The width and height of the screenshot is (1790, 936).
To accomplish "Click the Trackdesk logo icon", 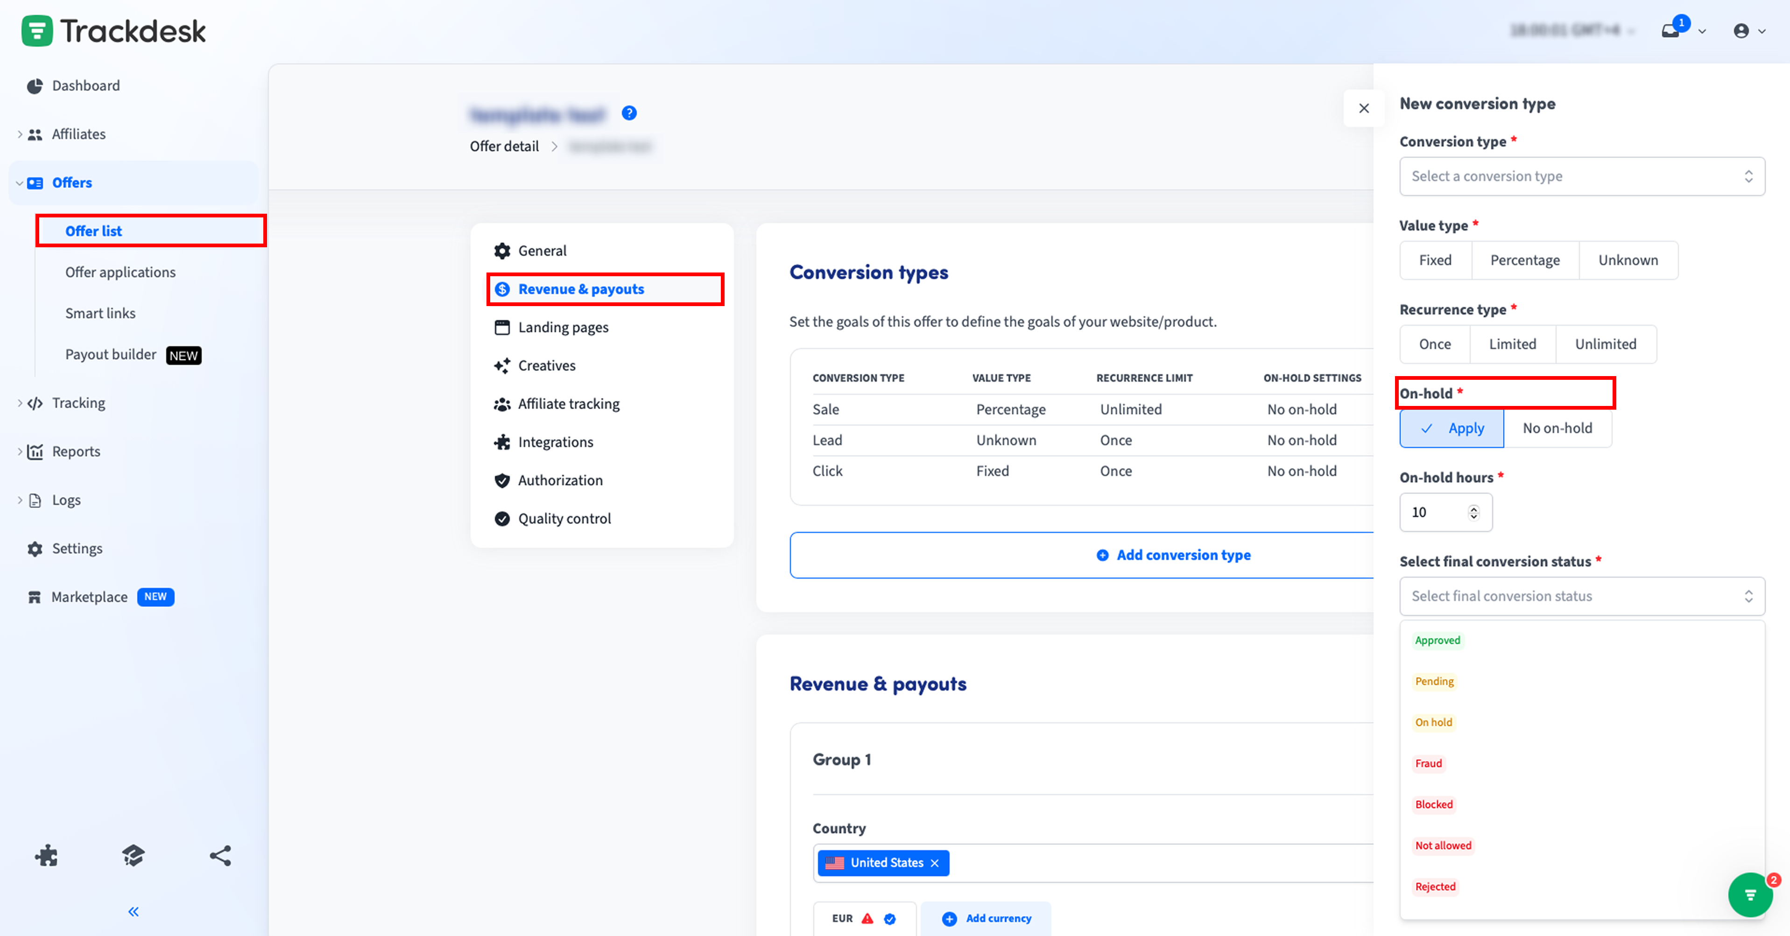I will [x=37, y=30].
